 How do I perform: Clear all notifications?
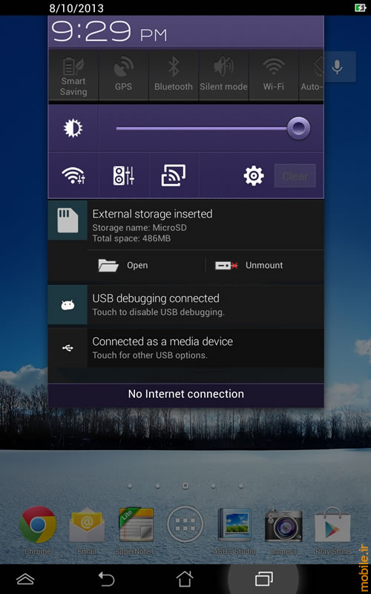pos(295,176)
